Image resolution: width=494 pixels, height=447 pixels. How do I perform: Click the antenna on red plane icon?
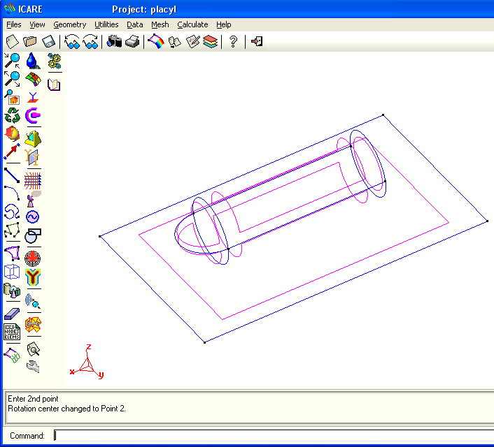click(x=33, y=98)
